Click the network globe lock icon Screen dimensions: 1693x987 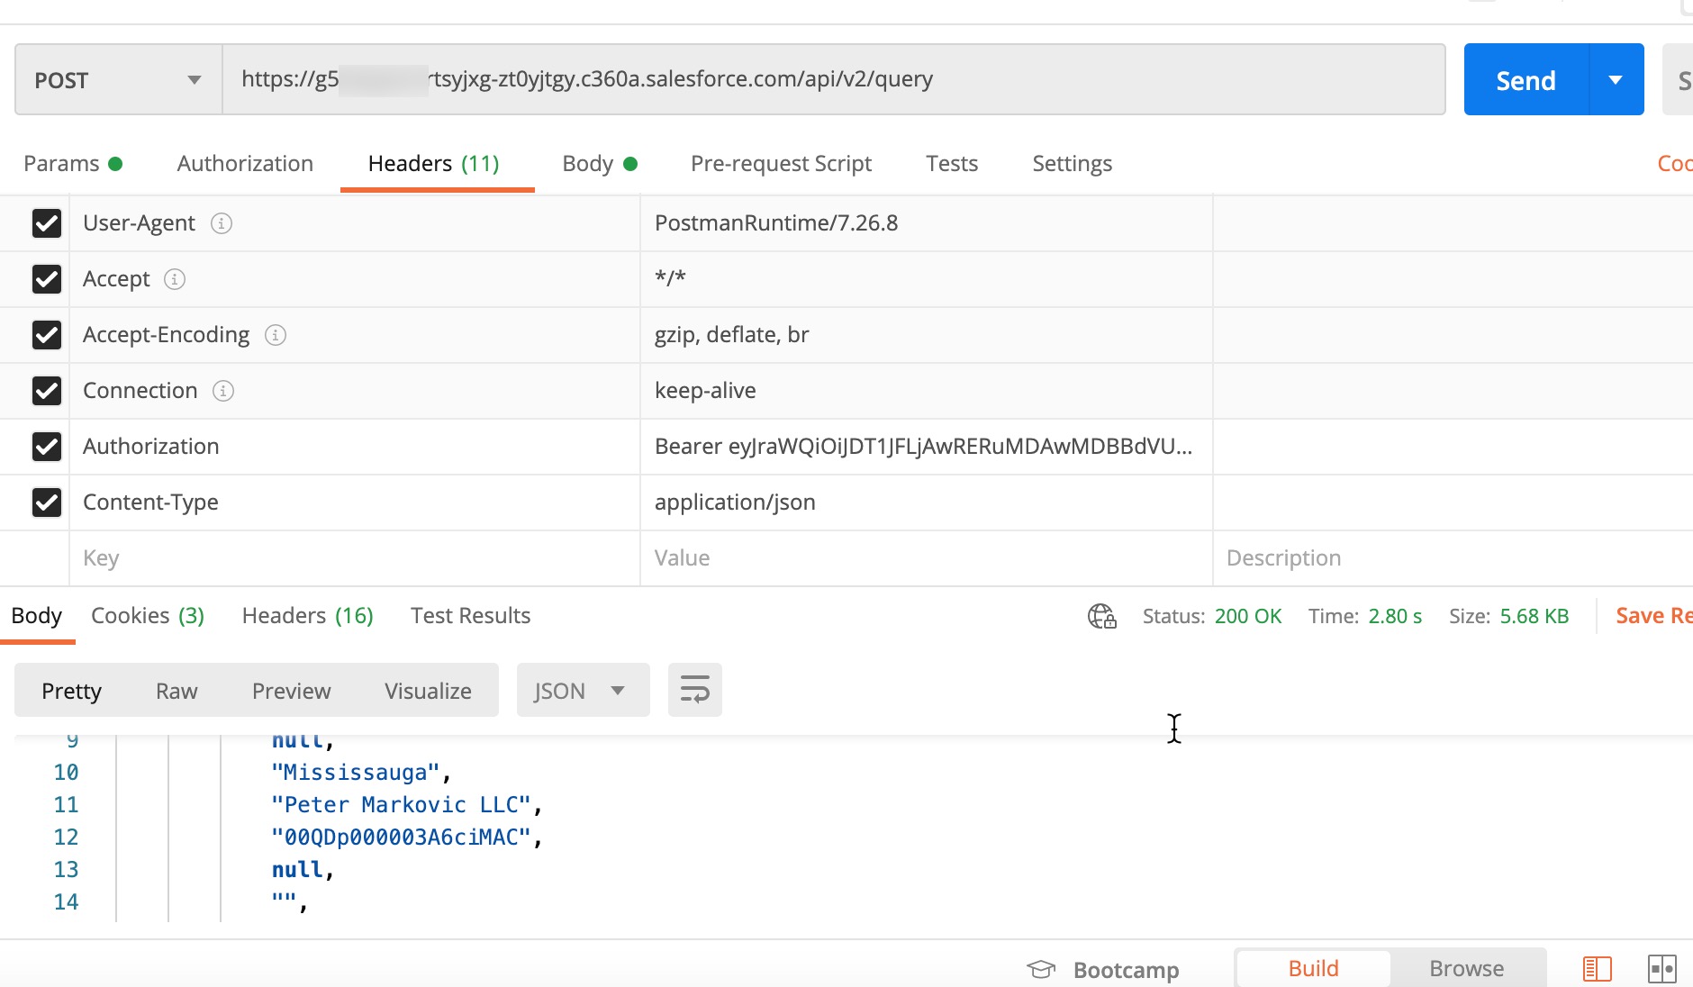tap(1101, 616)
